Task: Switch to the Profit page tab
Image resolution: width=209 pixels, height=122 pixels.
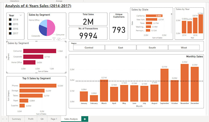Action: click(x=31, y=119)
